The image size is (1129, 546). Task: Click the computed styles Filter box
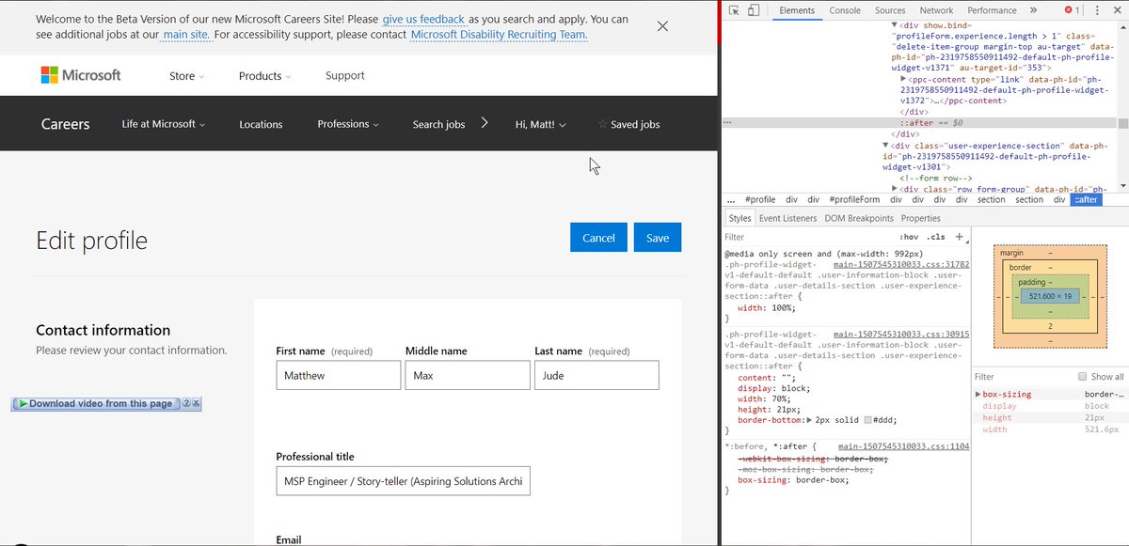coord(1021,377)
